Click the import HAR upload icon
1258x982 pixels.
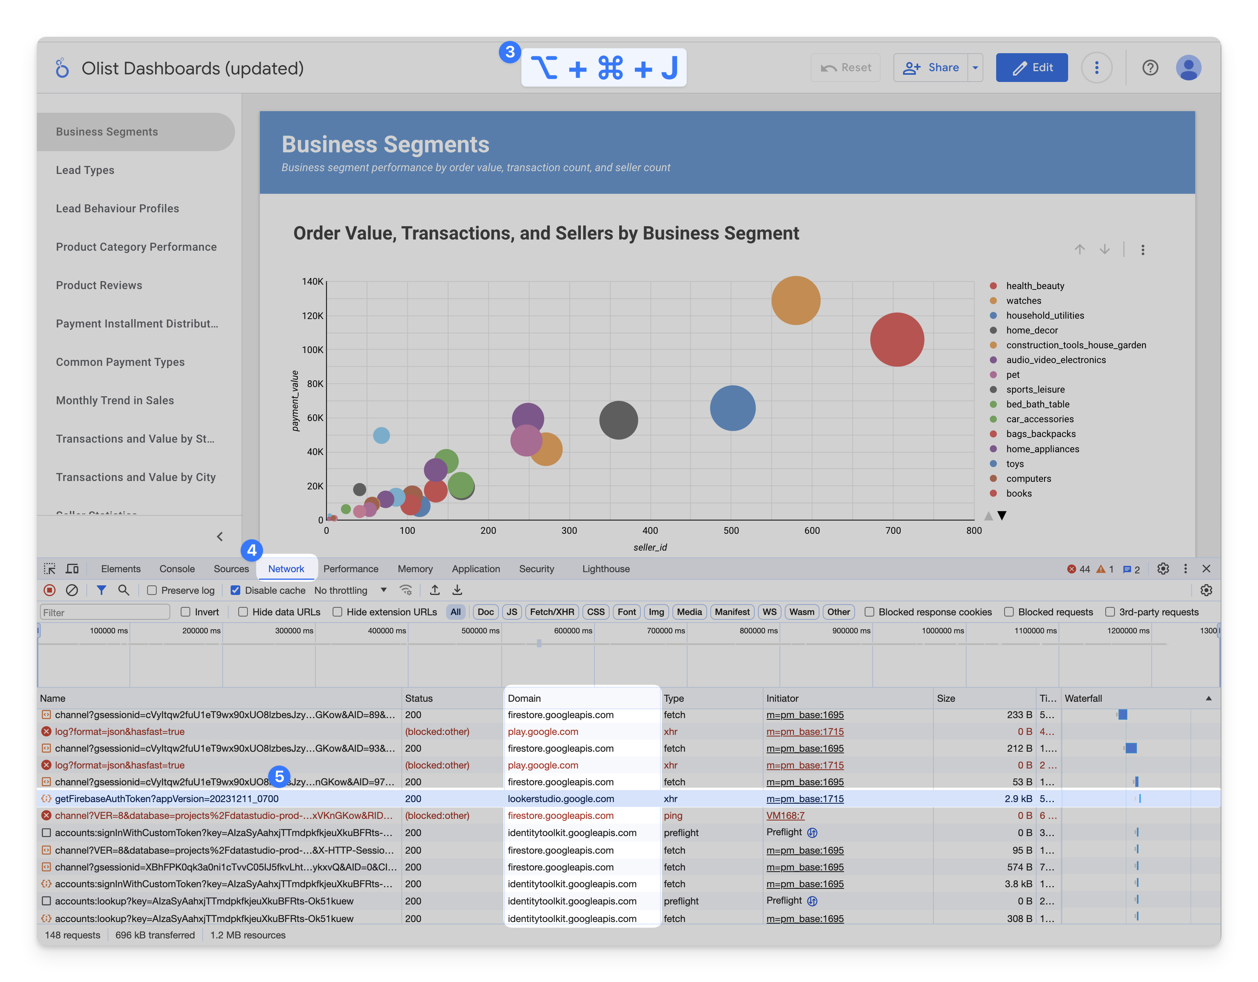[x=435, y=590]
